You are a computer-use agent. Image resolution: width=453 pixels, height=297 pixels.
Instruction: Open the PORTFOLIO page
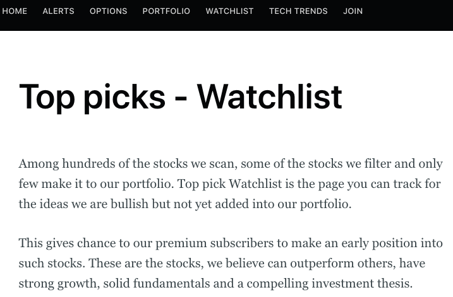pyautogui.click(x=166, y=11)
